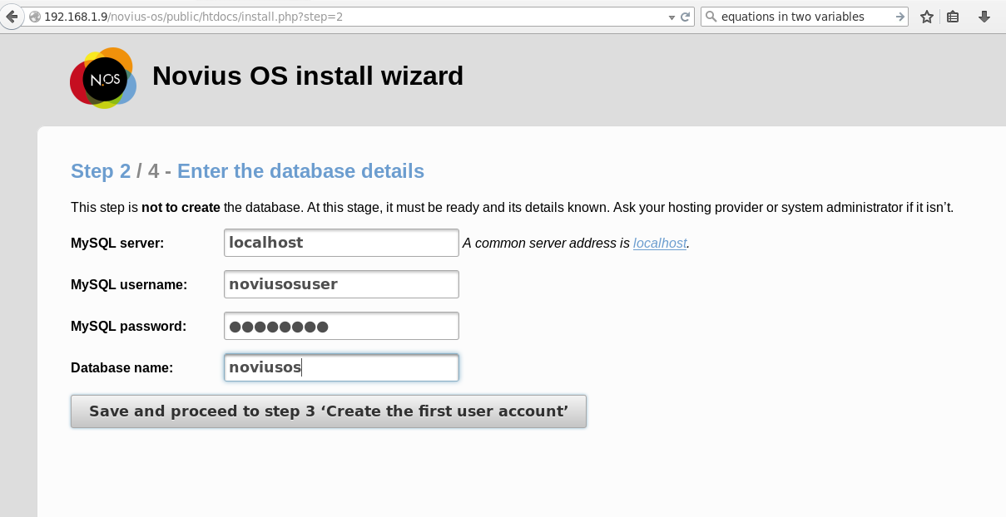Go back using the browser back arrow
1006x517 pixels.
[x=10, y=16]
